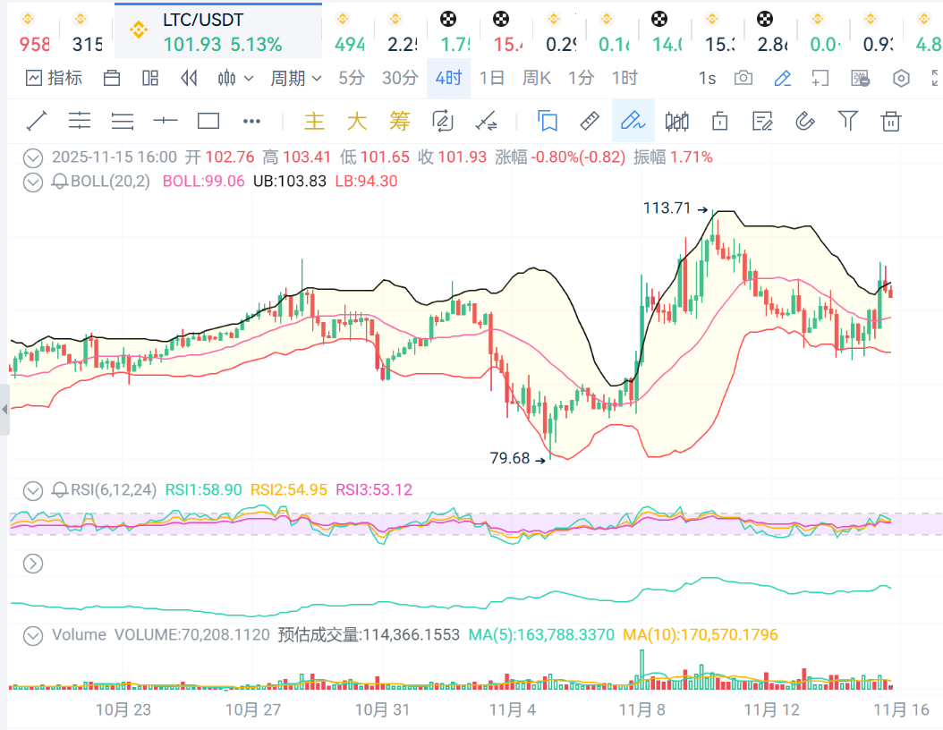
Task: Delete drawings with the trash icon
Action: pos(890,121)
